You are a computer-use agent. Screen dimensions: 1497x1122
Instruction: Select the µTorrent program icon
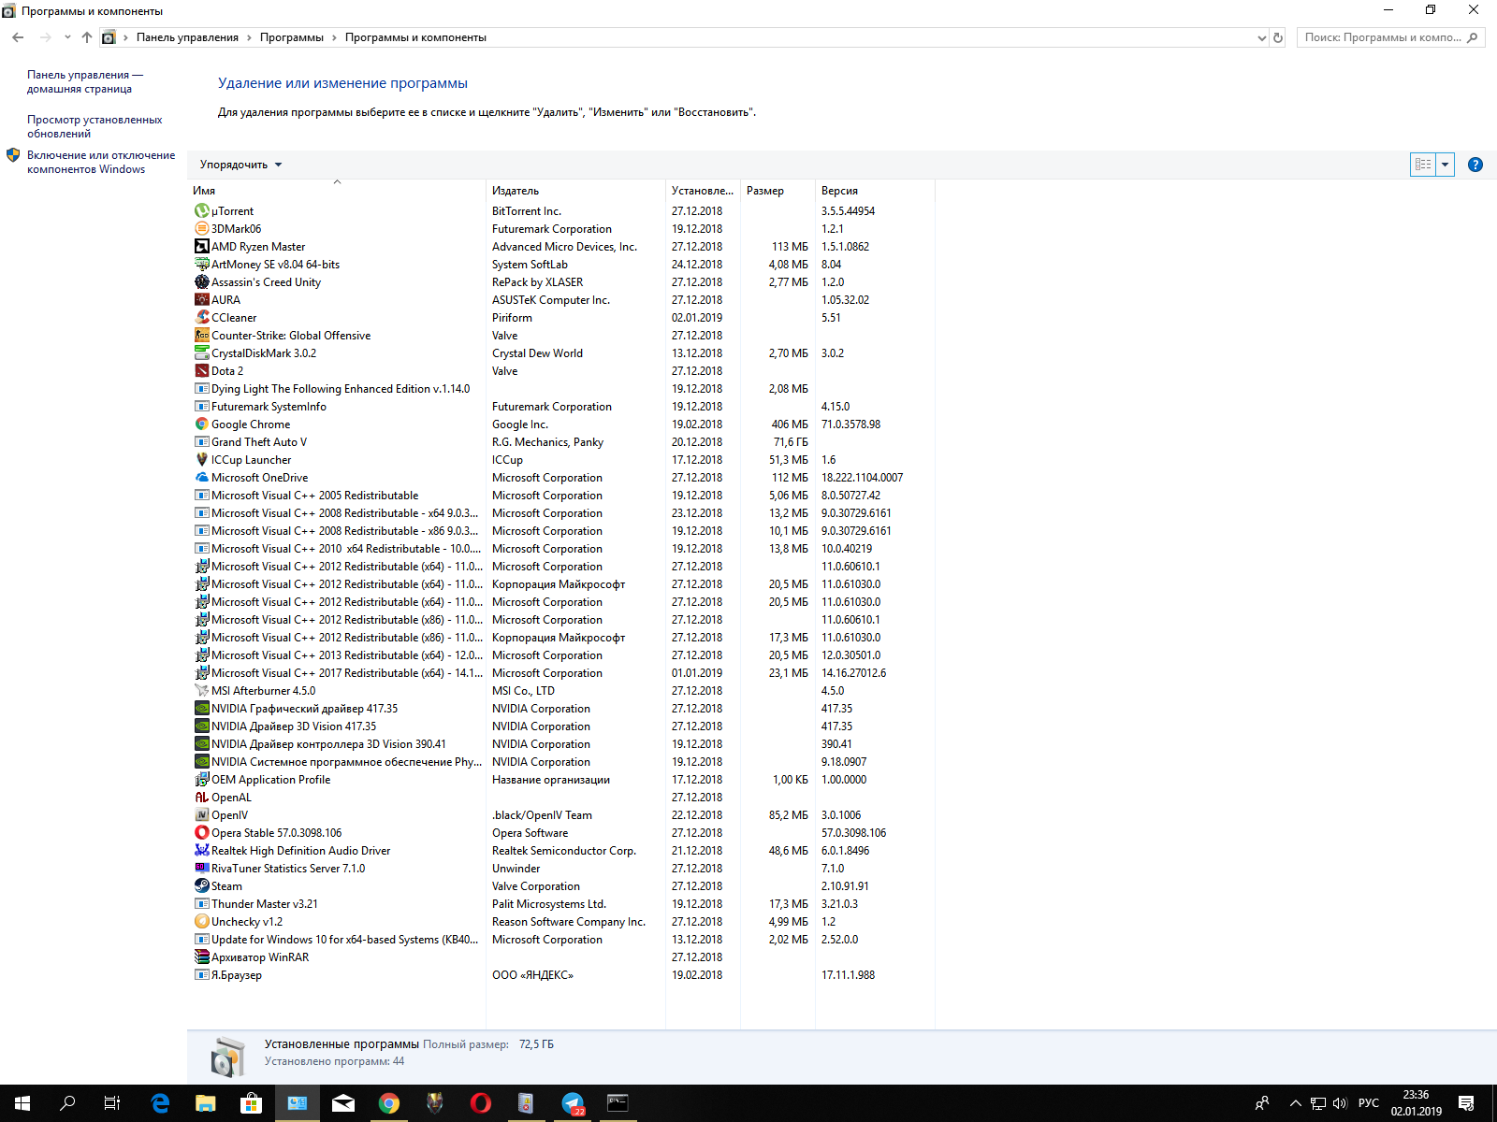[x=201, y=211]
